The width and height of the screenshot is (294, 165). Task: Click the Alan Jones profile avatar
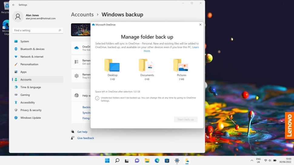[x=18, y=17]
